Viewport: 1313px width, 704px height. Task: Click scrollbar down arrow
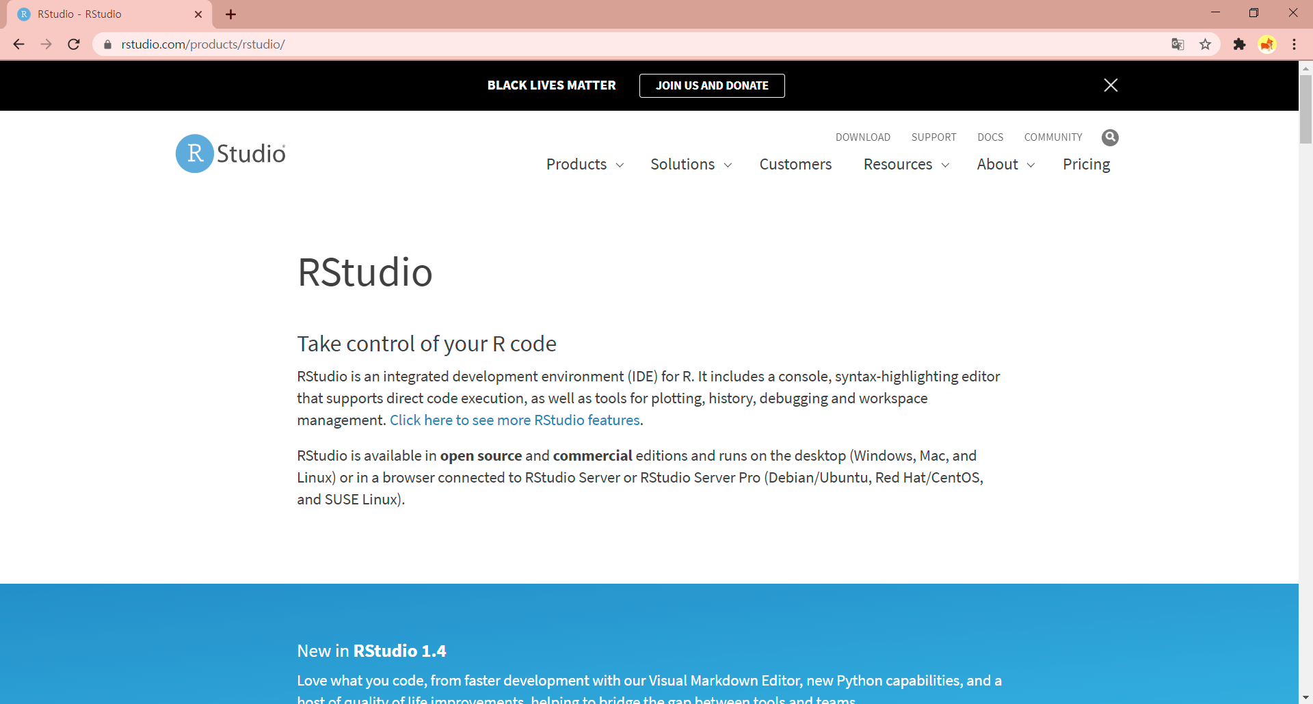(1305, 697)
